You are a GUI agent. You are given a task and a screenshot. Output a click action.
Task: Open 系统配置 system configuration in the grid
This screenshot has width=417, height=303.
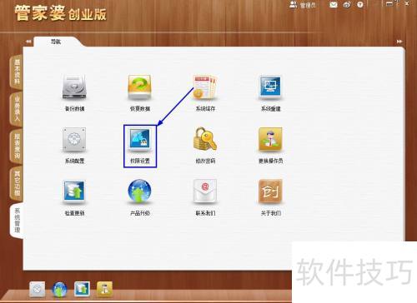[x=74, y=140]
